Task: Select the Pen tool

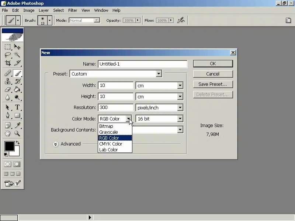Action: coord(7,115)
